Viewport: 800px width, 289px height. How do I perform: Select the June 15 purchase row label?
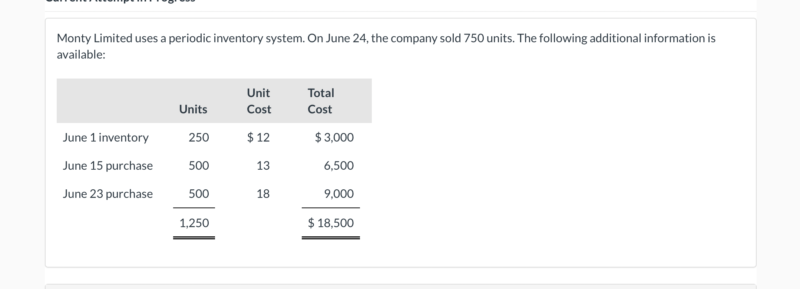pyautogui.click(x=108, y=166)
